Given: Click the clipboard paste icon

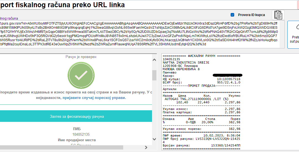Looking at the screenshot, I should (x=278, y=15).
